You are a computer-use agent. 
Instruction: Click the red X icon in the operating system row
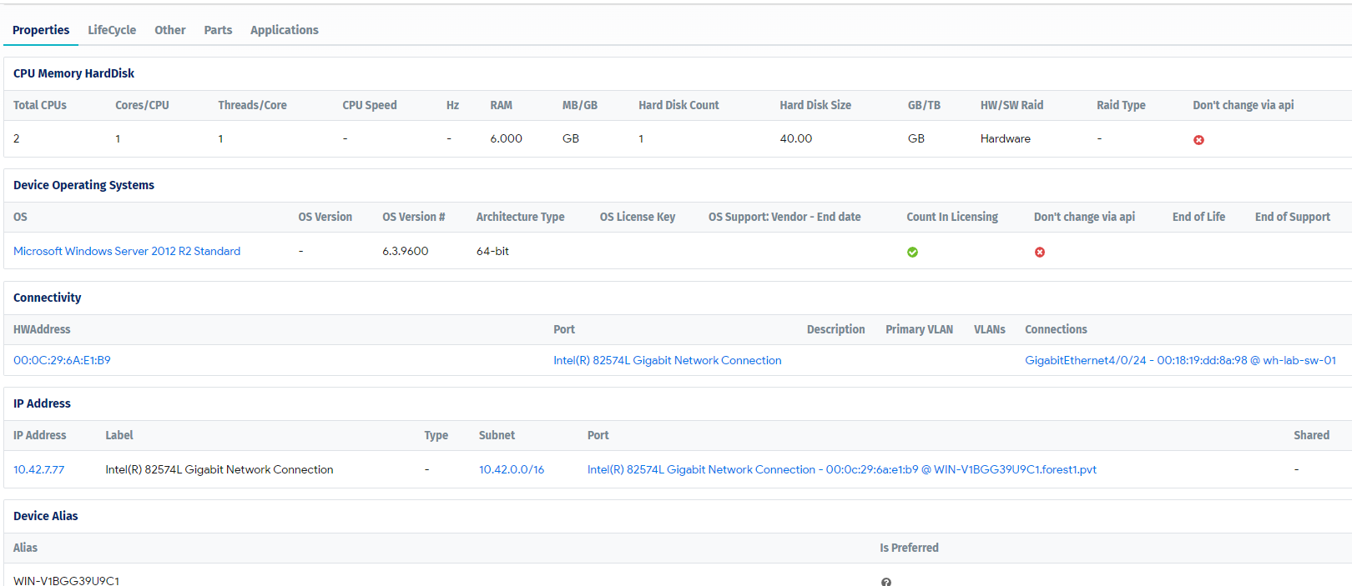1040,253
